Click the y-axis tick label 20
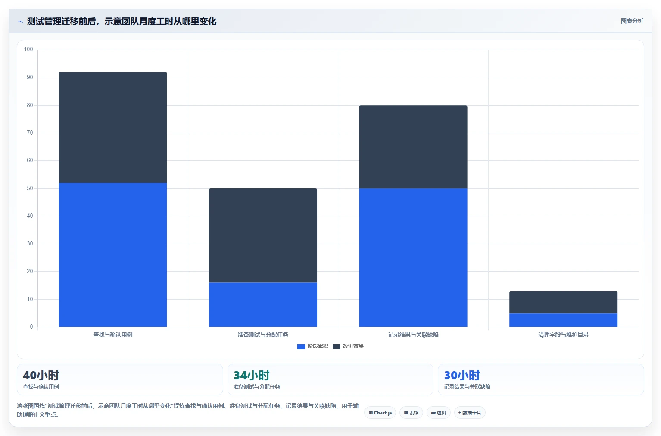 click(x=30, y=271)
